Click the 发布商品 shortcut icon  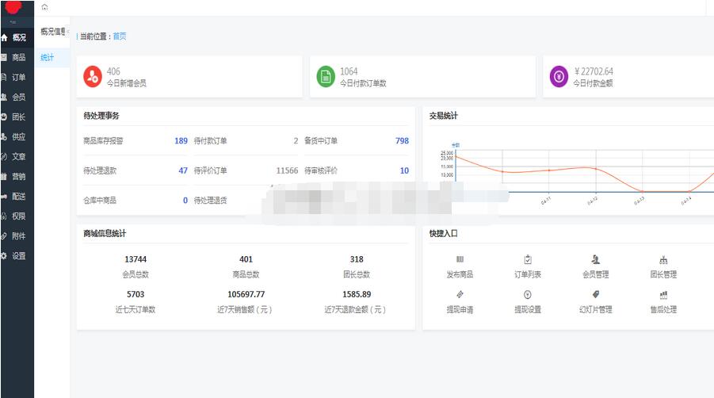[x=460, y=259]
